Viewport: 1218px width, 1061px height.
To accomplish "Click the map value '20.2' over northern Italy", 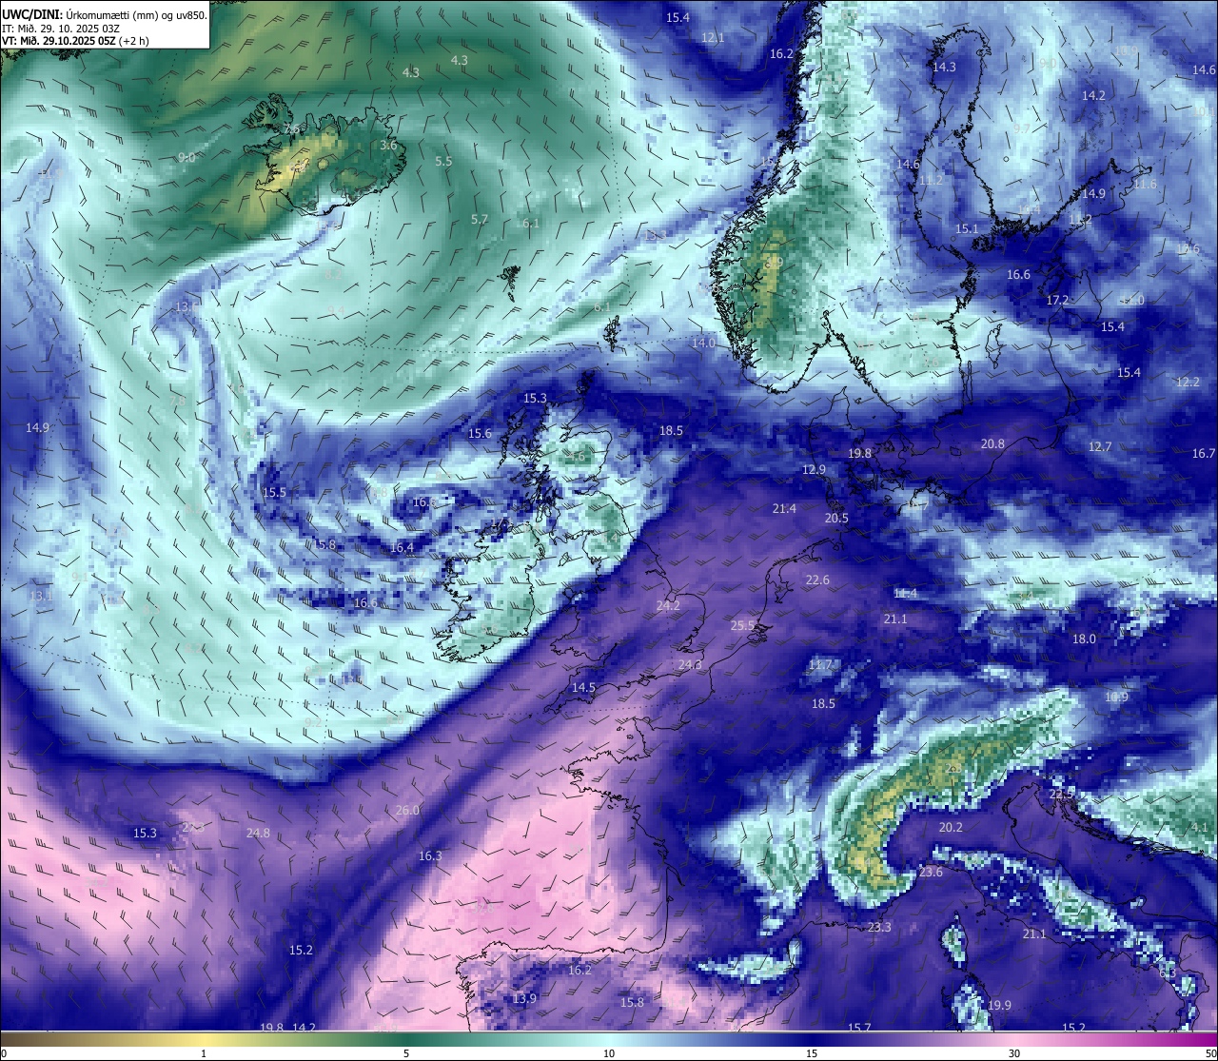I will pos(951,828).
